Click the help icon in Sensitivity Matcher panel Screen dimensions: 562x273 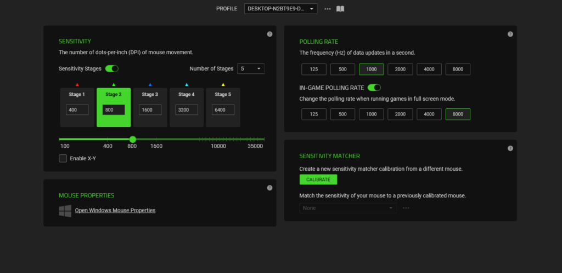[510, 148]
